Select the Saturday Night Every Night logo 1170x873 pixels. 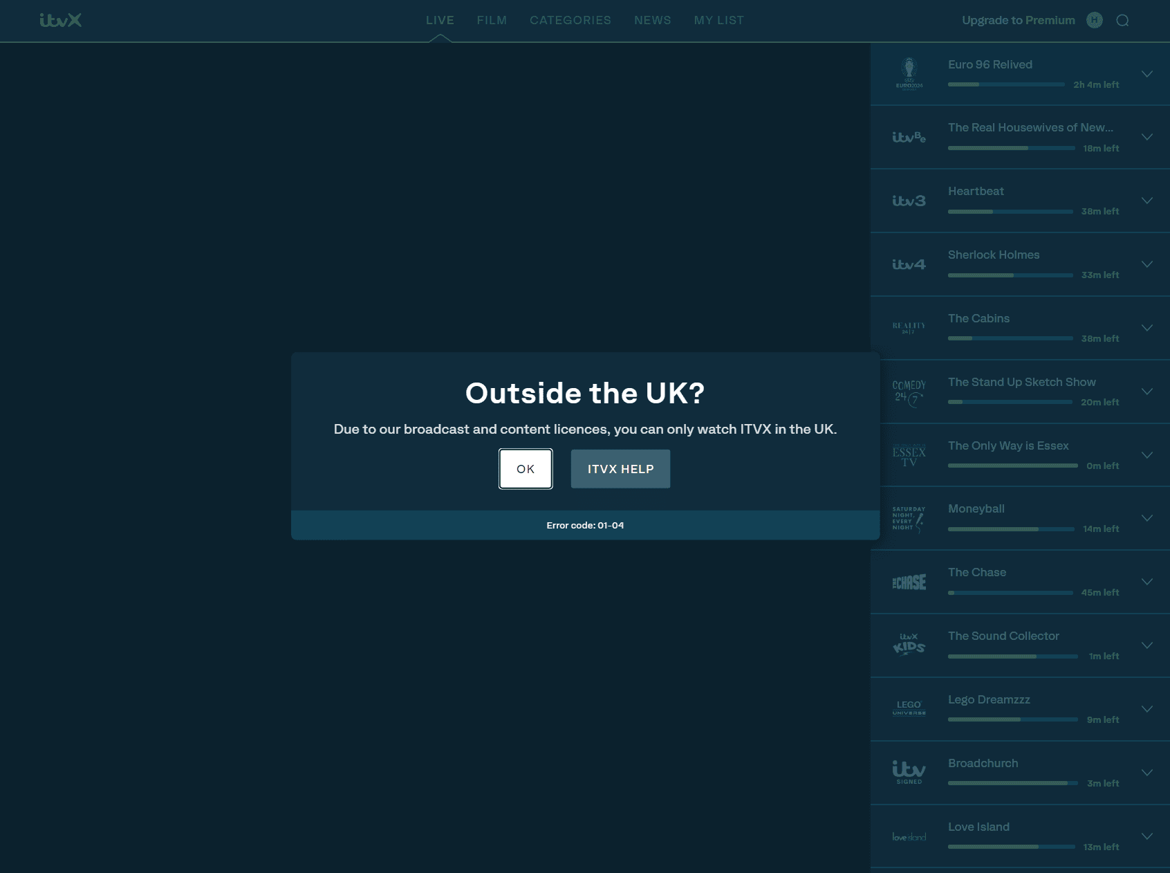(909, 519)
